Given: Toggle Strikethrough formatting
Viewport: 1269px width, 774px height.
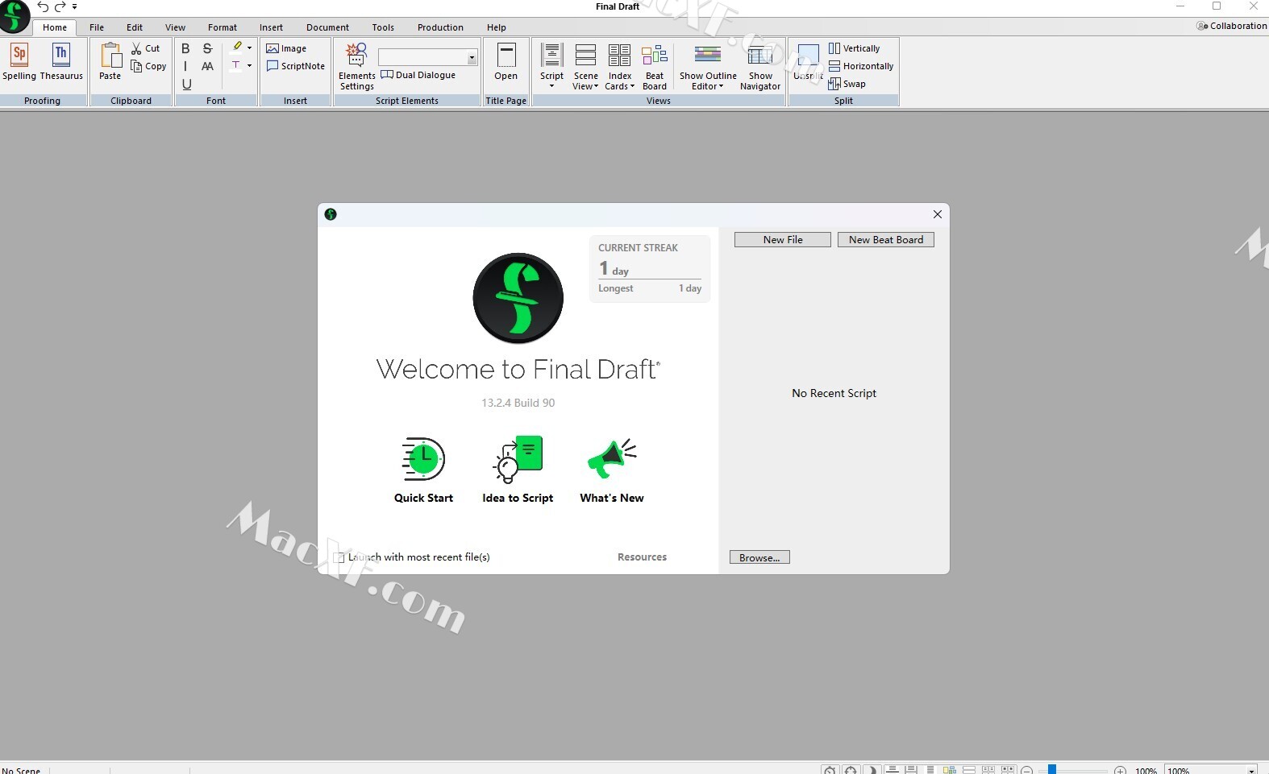Looking at the screenshot, I should coord(207,48).
